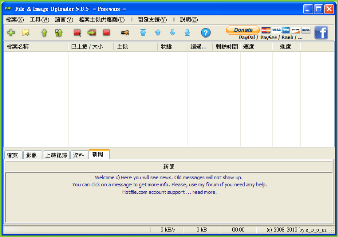The height and width of the screenshot is (237, 338).
Task: Open the 工具 menu
Action: 39,20
